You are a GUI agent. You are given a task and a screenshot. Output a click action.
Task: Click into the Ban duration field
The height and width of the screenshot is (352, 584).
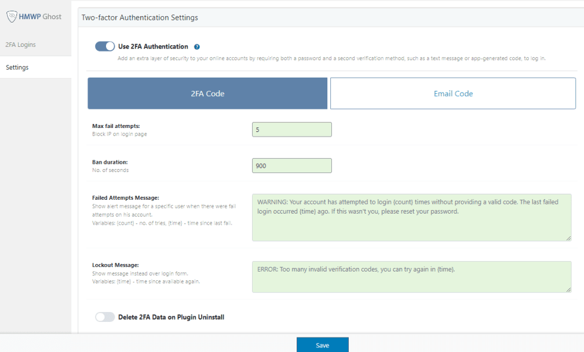point(291,166)
